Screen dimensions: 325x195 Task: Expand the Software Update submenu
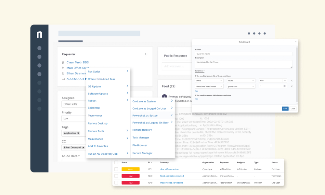point(127,93)
